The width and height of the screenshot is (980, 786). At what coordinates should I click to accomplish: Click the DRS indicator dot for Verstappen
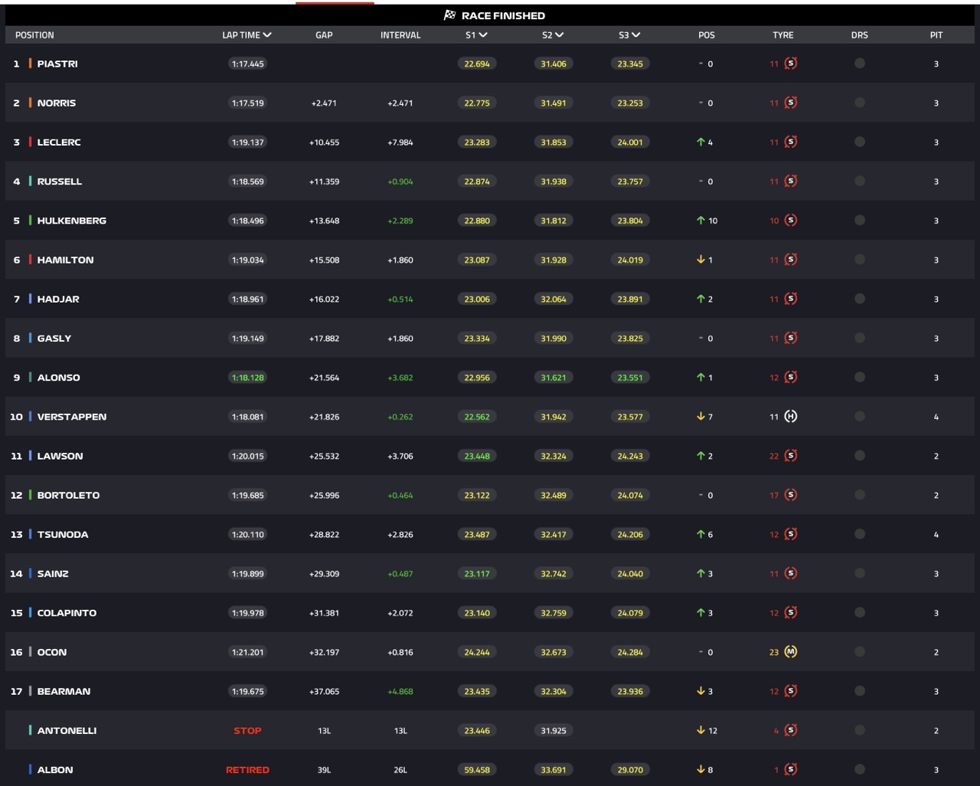[x=860, y=416]
